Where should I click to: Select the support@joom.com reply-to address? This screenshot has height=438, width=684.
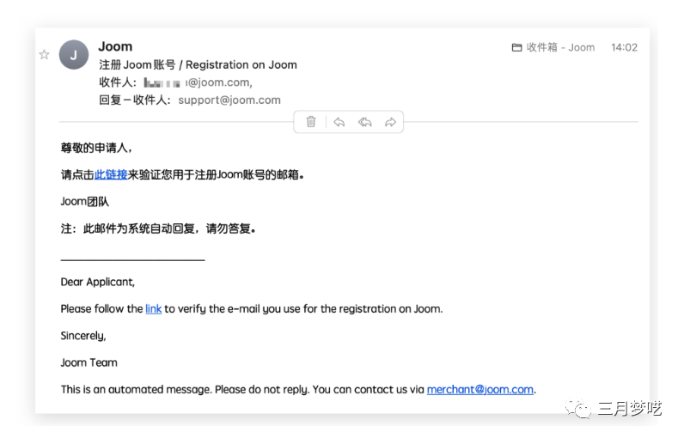pos(229,100)
